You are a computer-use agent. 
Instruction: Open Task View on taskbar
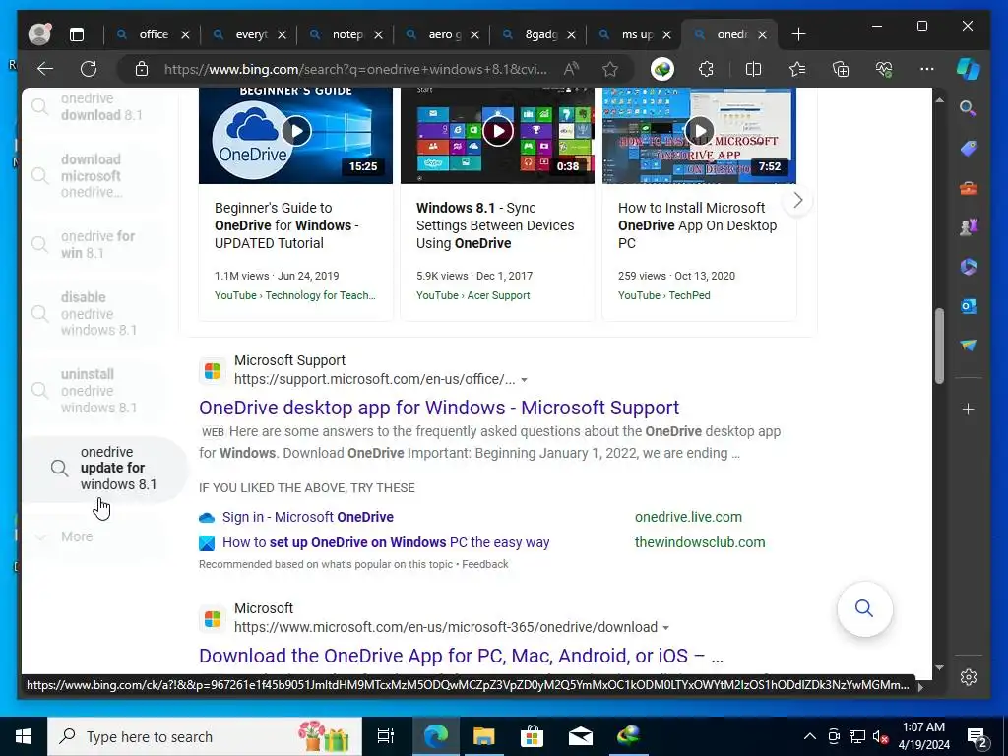(x=385, y=736)
